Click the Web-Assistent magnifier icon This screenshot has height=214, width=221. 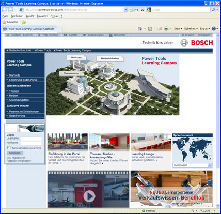[x=39, y=35]
